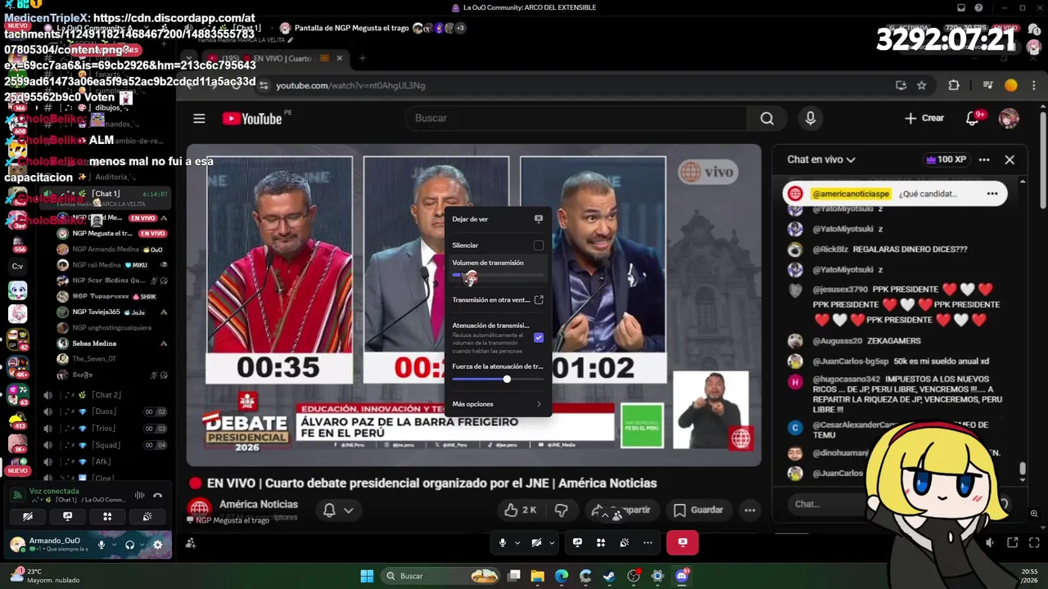Open activities button in call bar
The height and width of the screenshot is (589, 1048).
[601, 542]
